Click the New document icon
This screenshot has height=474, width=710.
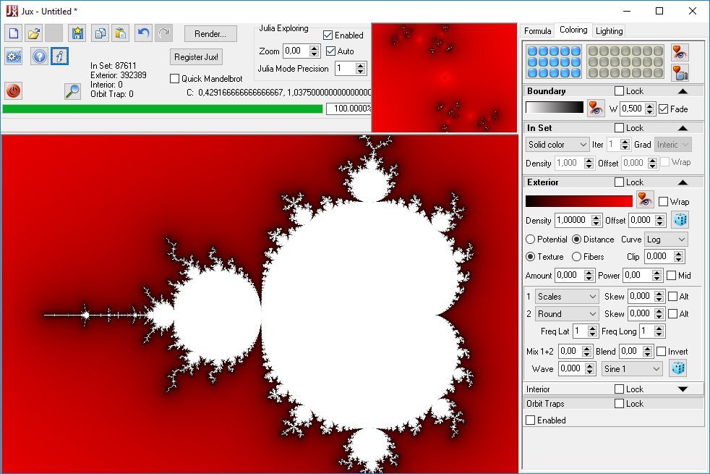[x=14, y=33]
